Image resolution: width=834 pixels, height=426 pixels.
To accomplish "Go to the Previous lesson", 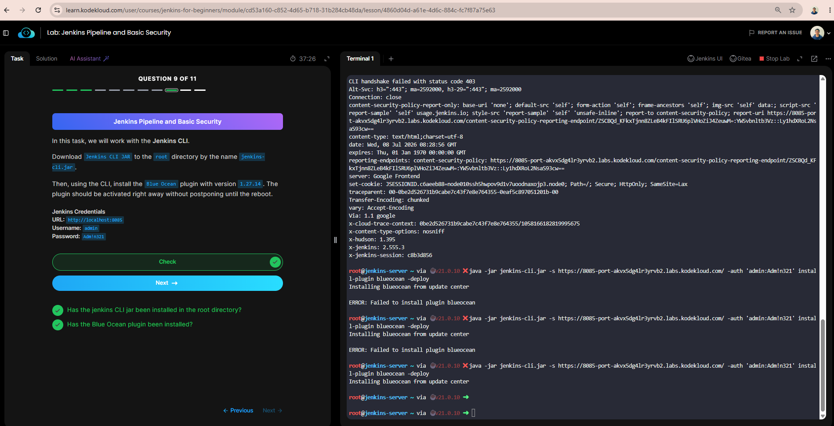I will (x=238, y=411).
